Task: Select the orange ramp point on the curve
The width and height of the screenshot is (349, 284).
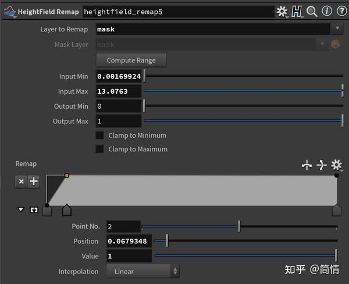Action: coord(66,175)
